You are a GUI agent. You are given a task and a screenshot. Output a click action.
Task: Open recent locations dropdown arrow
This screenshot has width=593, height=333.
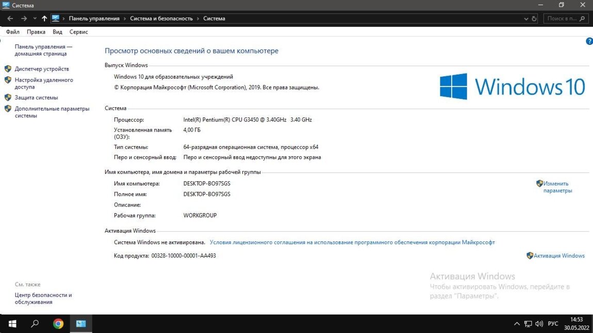click(x=35, y=19)
